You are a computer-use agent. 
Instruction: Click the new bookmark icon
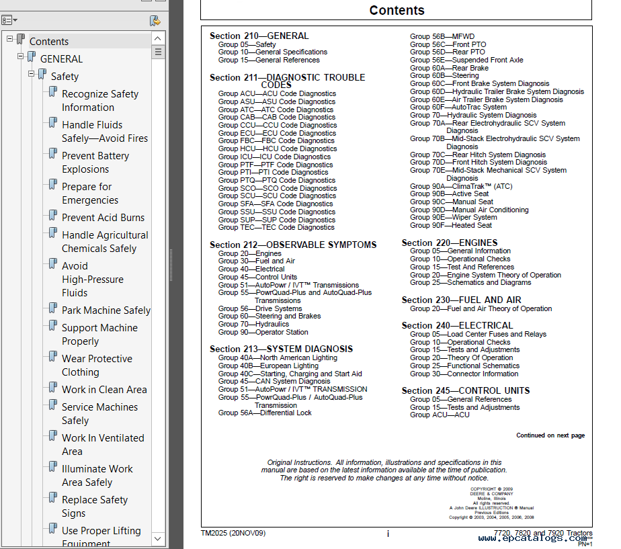155,21
